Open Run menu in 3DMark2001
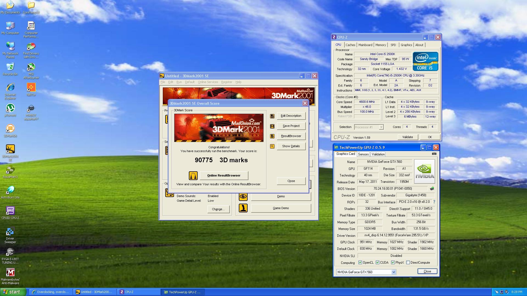 (179, 82)
